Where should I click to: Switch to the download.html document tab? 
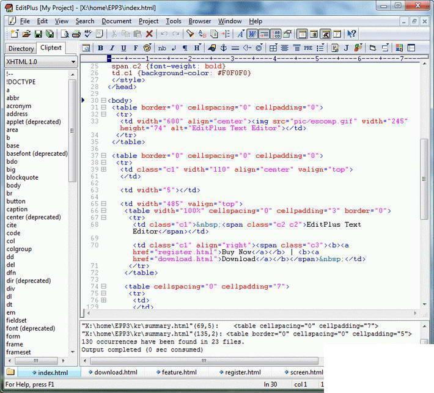(112, 372)
